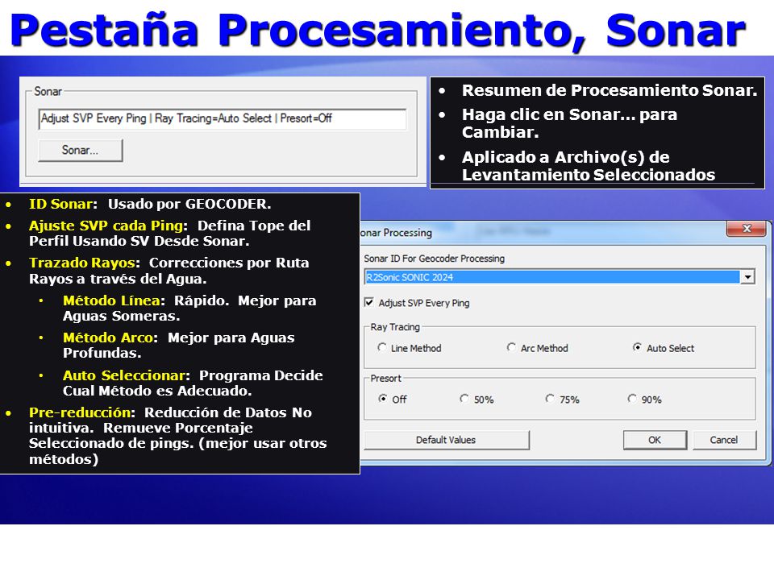The height and width of the screenshot is (580, 774).
Task: Select the Line Method radio button
Action: 381,348
